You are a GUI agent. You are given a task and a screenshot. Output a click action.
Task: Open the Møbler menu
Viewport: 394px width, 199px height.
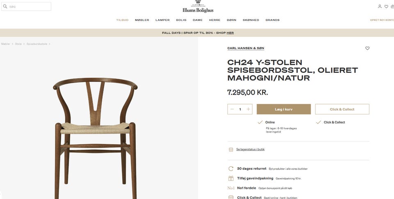point(142,20)
